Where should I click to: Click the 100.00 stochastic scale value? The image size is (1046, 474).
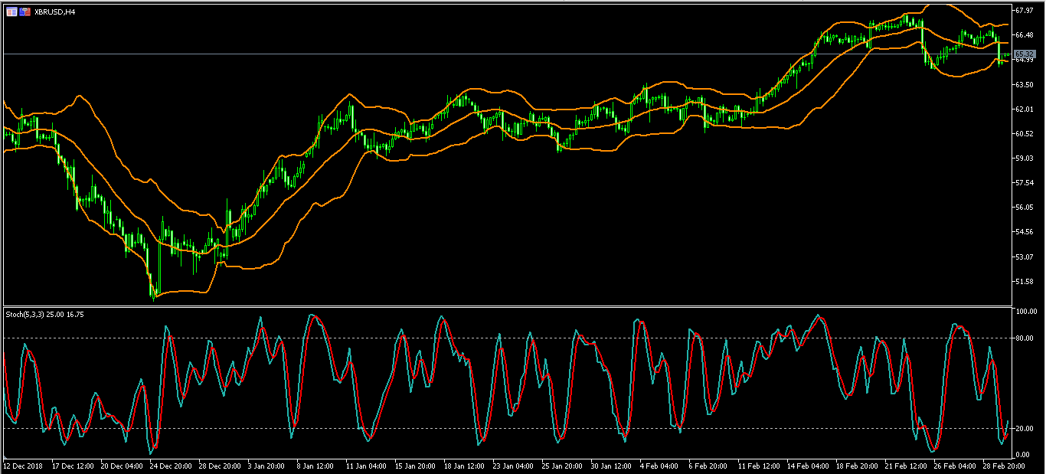1025,312
